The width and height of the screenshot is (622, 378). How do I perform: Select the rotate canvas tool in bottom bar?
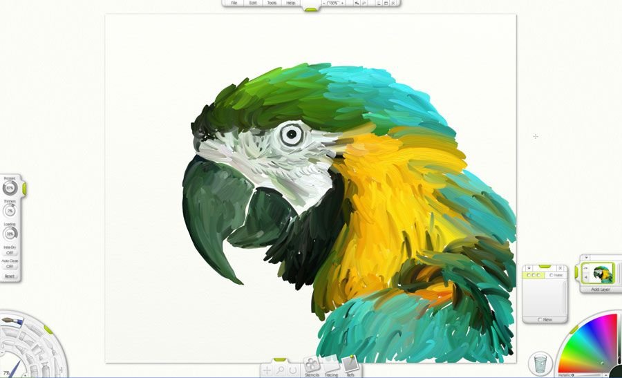point(292,370)
